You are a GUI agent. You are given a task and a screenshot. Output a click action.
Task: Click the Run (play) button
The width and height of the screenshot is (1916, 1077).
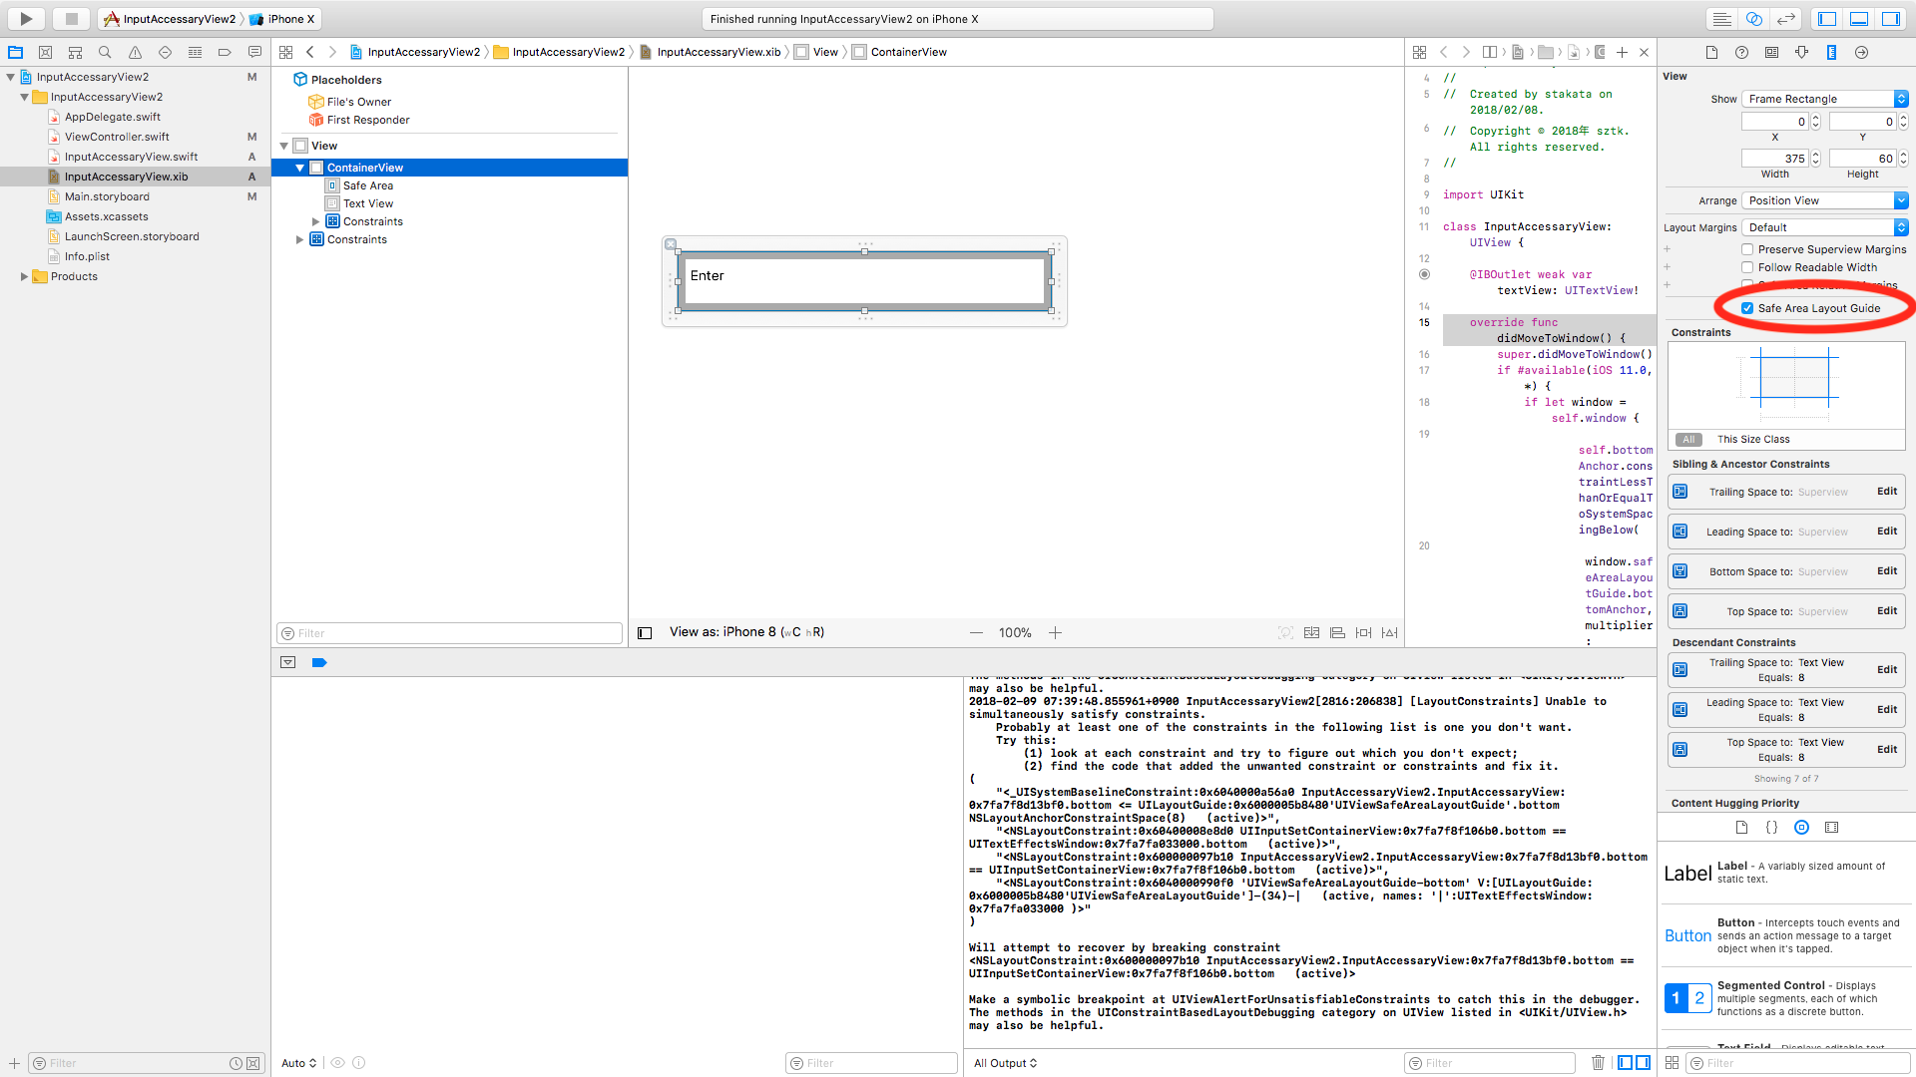click(x=26, y=18)
